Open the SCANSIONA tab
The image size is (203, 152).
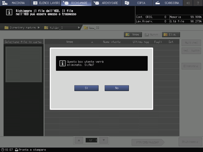(168, 3)
